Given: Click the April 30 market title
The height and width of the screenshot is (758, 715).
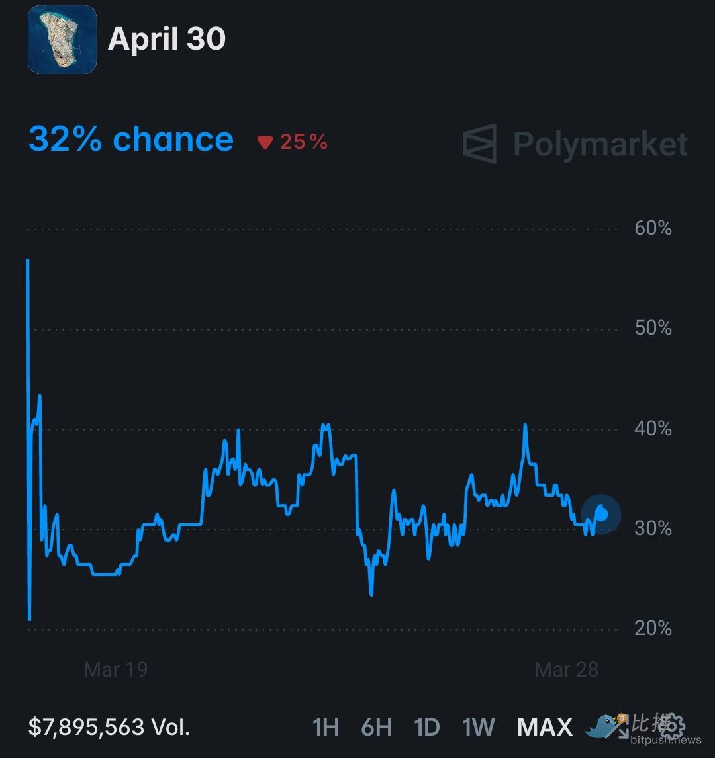Looking at the screenshot, I should pos(167,39).
